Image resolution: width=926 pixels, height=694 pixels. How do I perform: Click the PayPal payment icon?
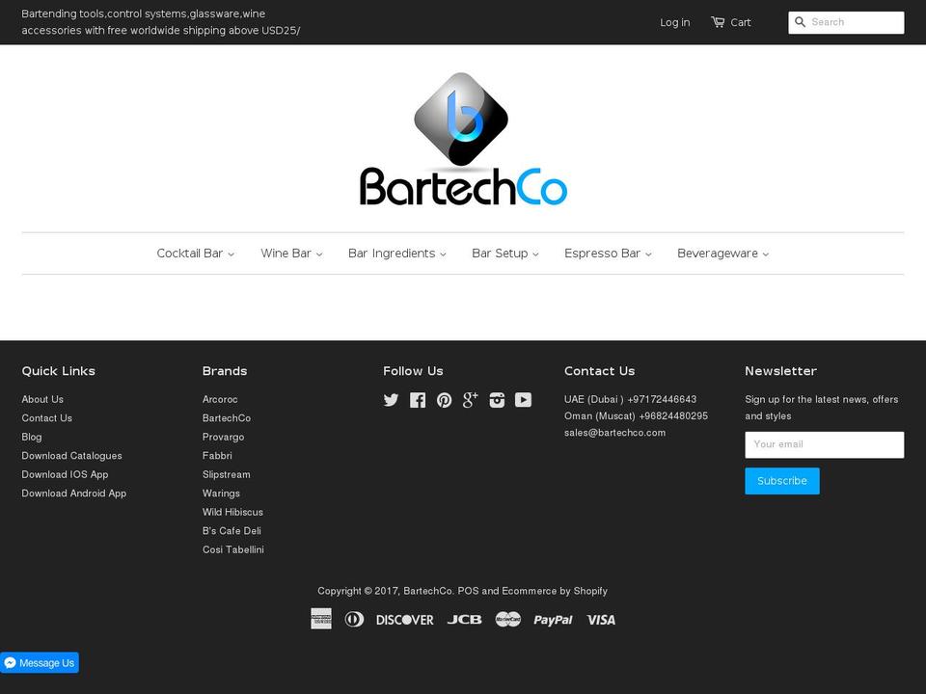[x=554, y=620]
